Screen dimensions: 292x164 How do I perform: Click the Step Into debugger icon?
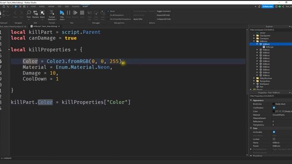tap(89, 13)
